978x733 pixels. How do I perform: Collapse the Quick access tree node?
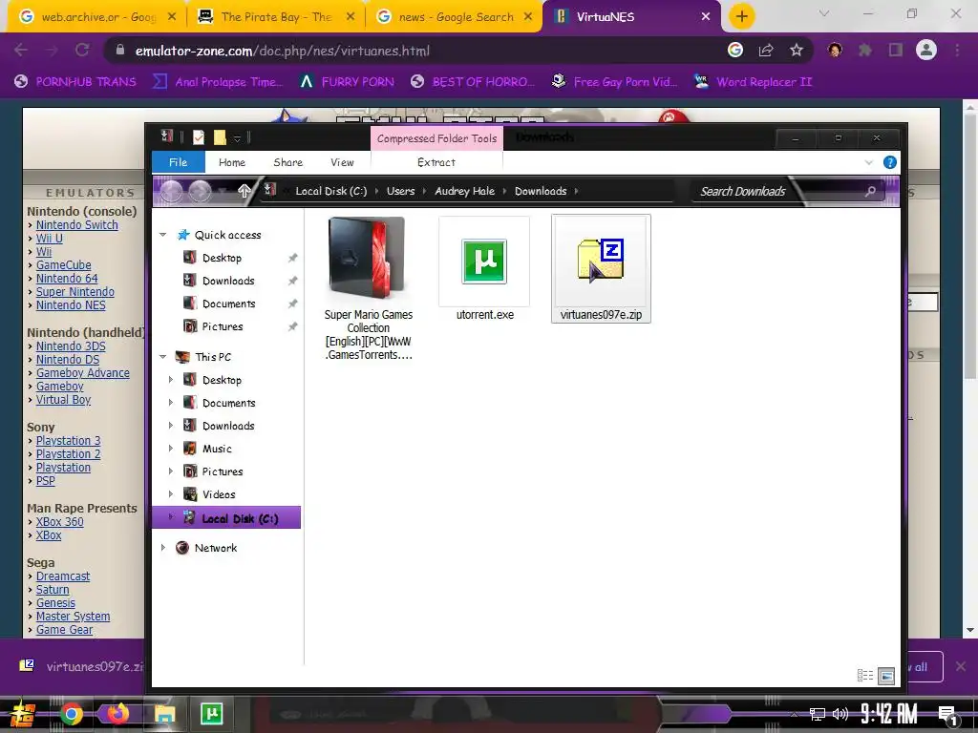162,235
